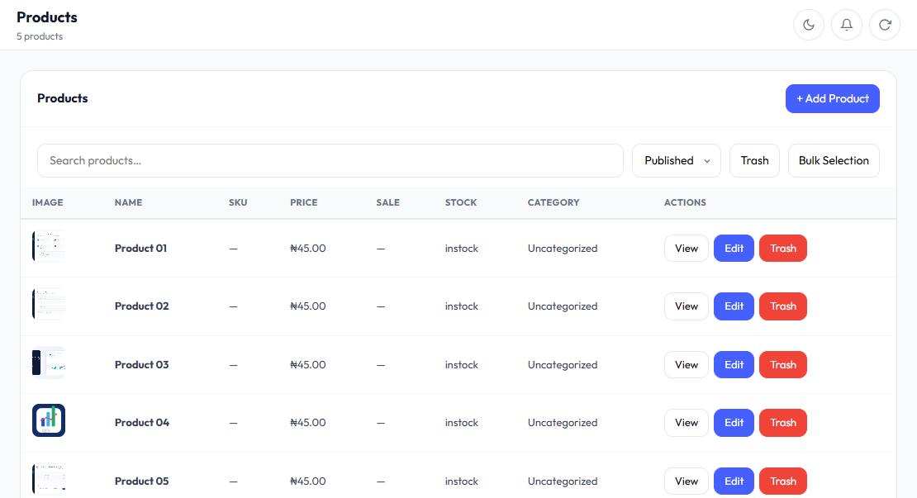The height and width of the screenshot is (498, 917).
Task: View Product 04
Action: (687, 423)
